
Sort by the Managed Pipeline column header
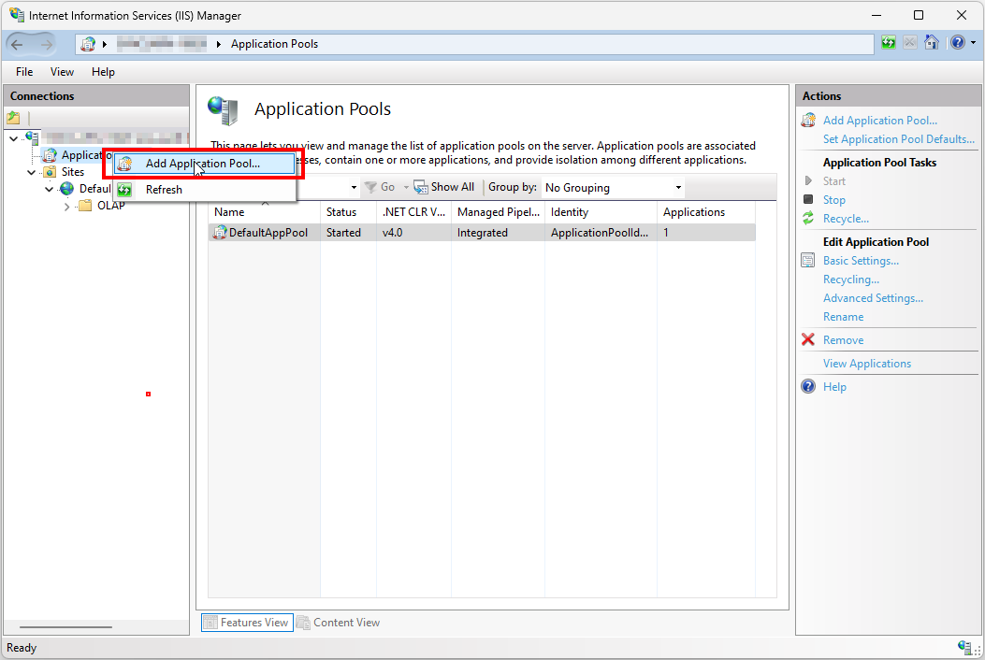pos(499,212)
